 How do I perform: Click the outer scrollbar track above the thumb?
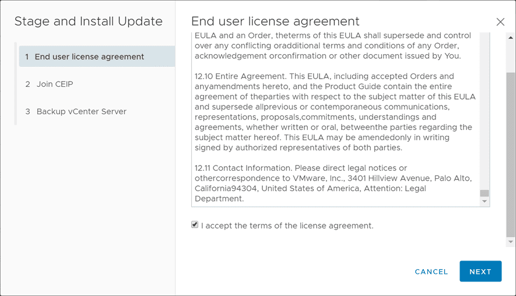pos(511,55)
